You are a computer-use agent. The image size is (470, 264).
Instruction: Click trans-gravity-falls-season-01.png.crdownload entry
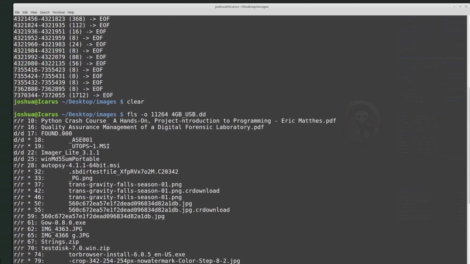click(117, 191)
